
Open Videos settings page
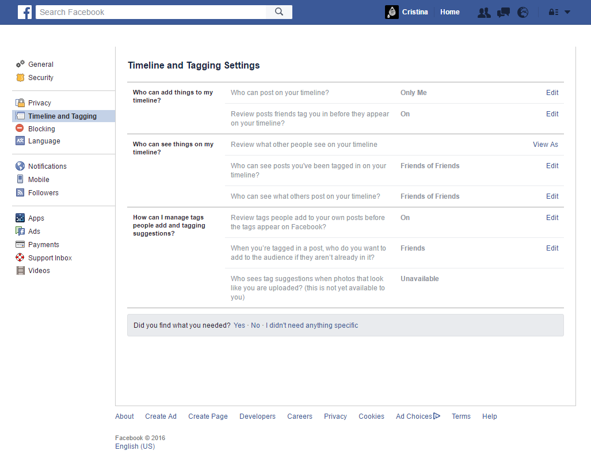pyautogui.click(x=39, y=270)
